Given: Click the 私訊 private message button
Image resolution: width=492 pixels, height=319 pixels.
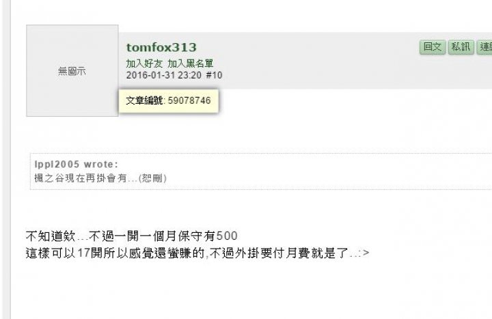Looking at the screenshot, I should (x=461, y=47).
